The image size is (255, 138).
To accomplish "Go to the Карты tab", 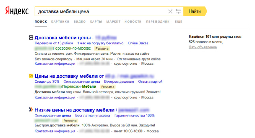I will tap(96, 22).
